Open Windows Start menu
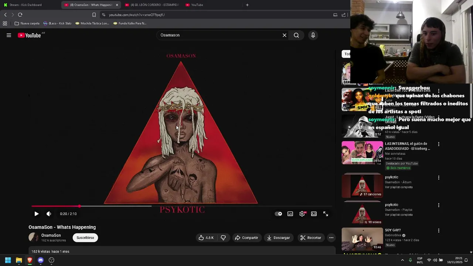Image resolution: width=473 pixels, height=266 pixels. click(x=8, y=260)
